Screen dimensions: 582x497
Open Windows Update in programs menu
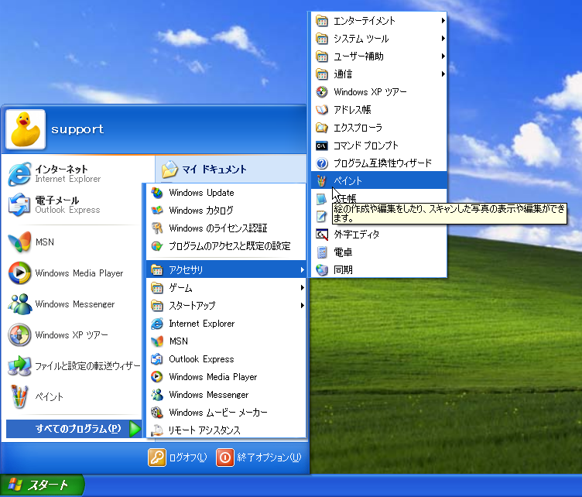pos(226,193)
